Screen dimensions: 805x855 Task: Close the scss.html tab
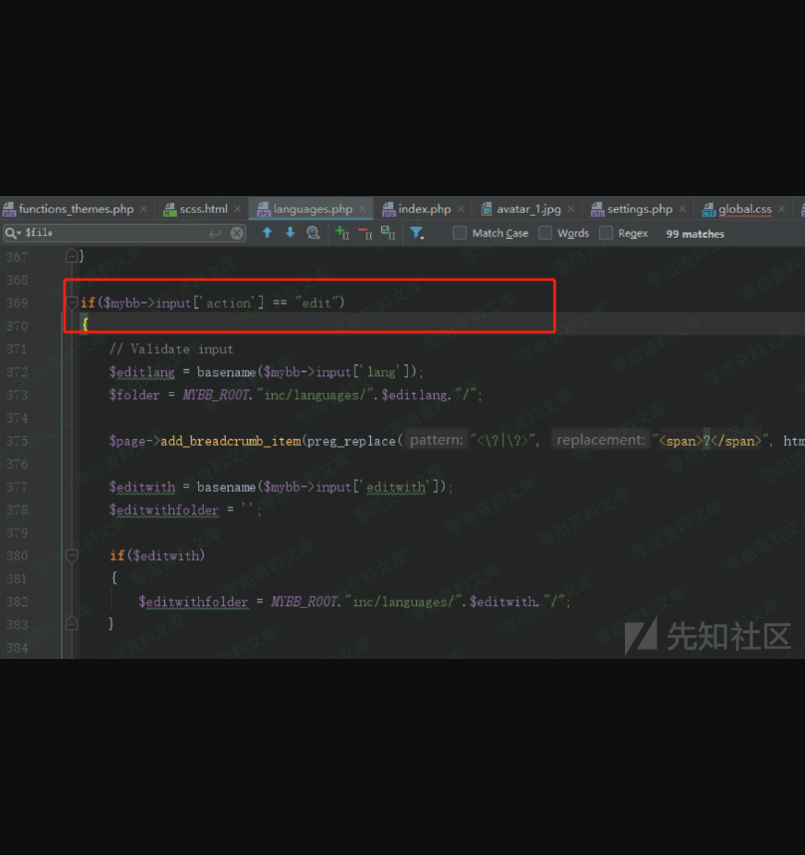pyautogui.click(x=238, y=209)
